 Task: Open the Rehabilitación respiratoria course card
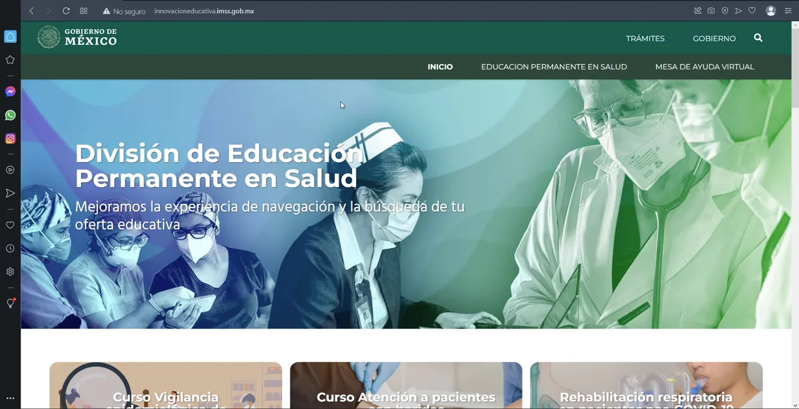coord(646,385)
